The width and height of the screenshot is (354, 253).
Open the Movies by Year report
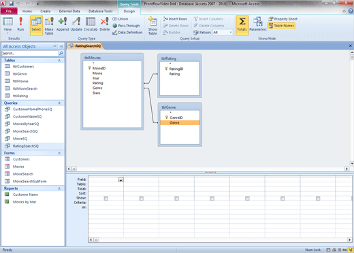click(25, 202)
